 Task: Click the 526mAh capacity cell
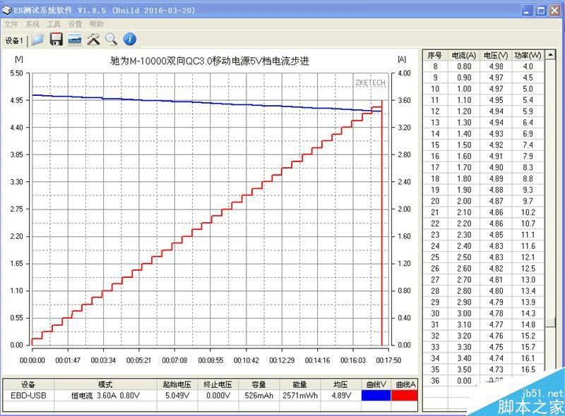point(258,396)
